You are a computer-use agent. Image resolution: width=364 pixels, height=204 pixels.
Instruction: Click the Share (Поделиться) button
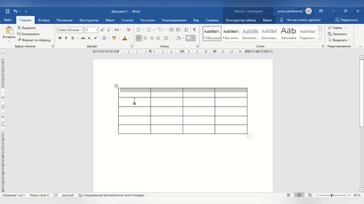click(x=346, y=20)
